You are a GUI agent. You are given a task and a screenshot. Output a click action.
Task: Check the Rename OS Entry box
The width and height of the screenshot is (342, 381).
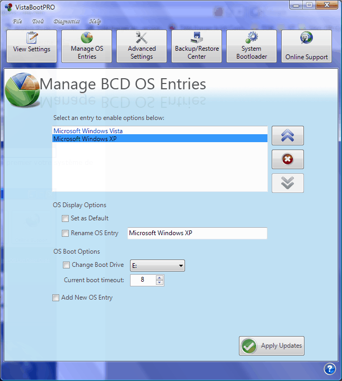(65, 233)
